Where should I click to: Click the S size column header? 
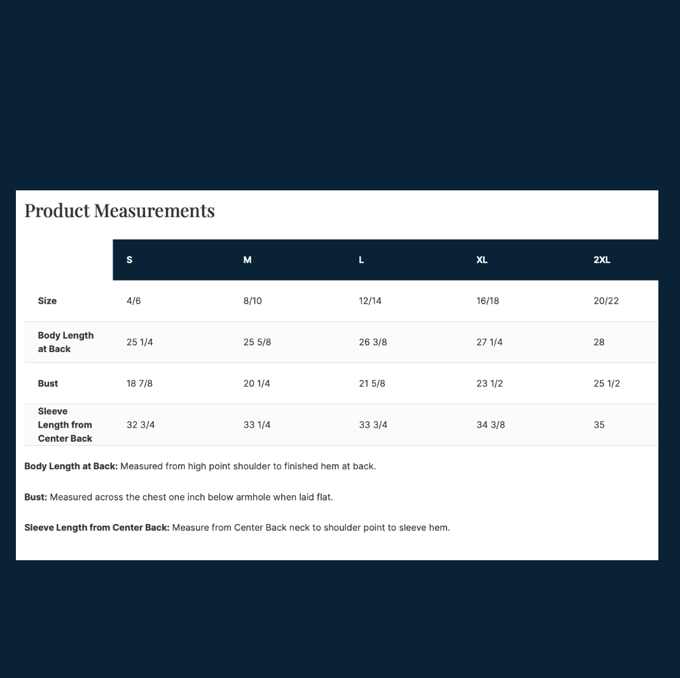pyautogui.click(x=129, y=260)
